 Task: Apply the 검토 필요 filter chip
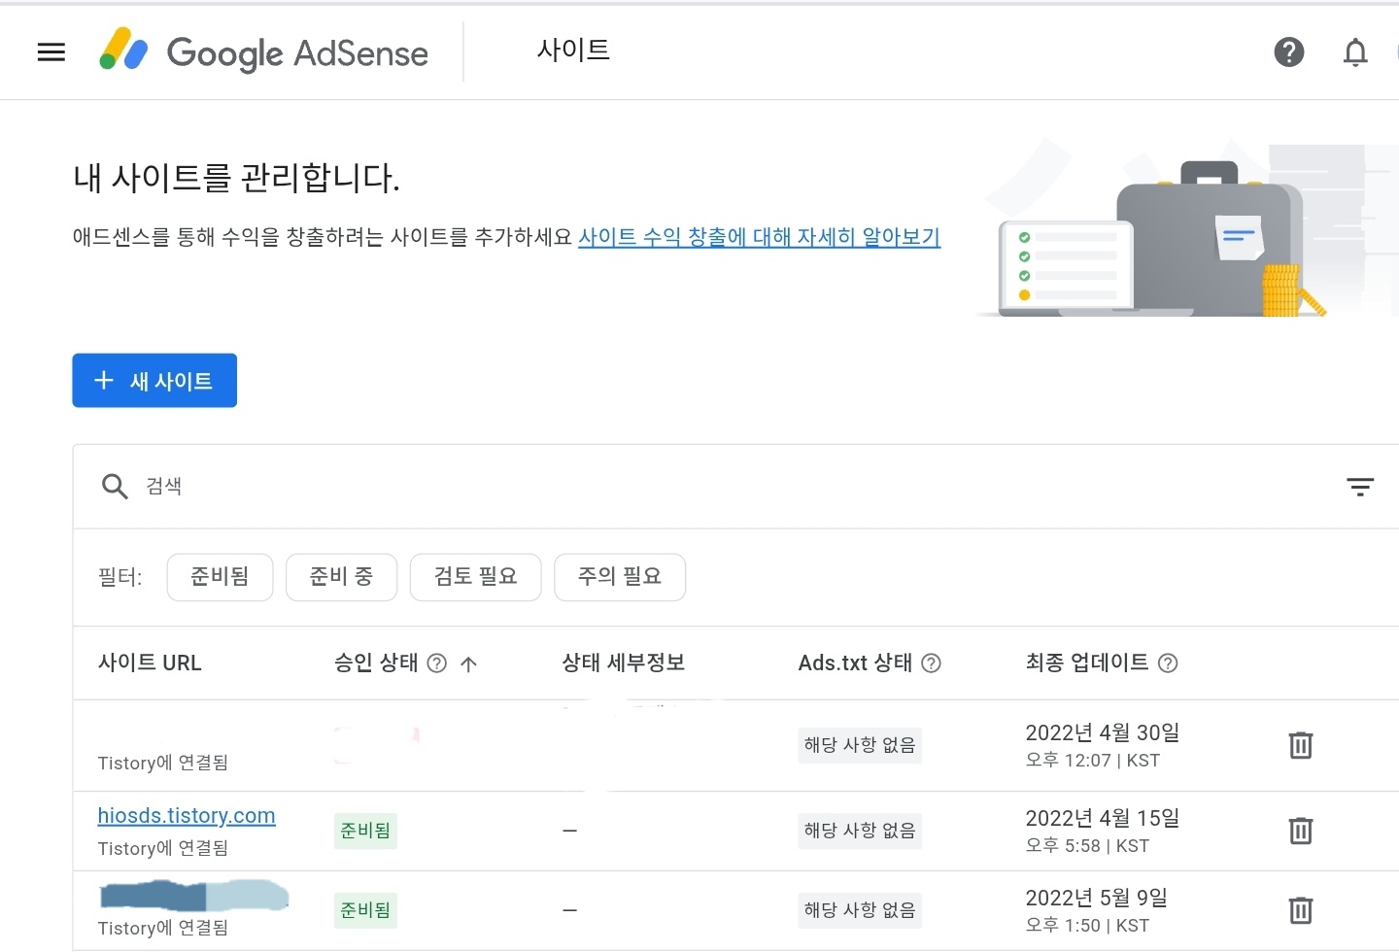475,577
